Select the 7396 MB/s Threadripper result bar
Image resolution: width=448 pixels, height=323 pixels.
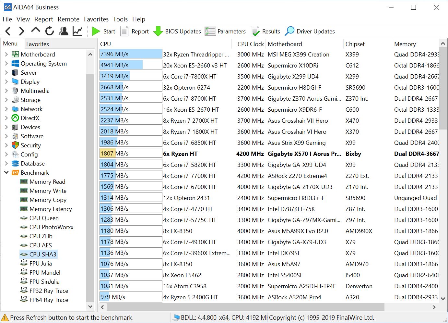(131, 54)
